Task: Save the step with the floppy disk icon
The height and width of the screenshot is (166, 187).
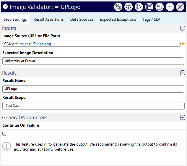Action: click(149, 7)
